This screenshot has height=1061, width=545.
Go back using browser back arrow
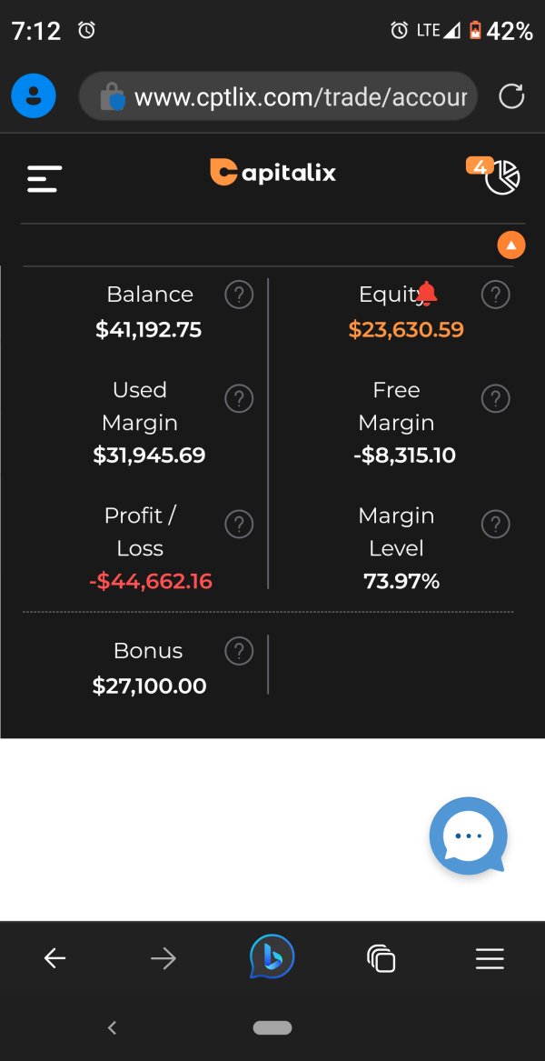coord(55,958)
